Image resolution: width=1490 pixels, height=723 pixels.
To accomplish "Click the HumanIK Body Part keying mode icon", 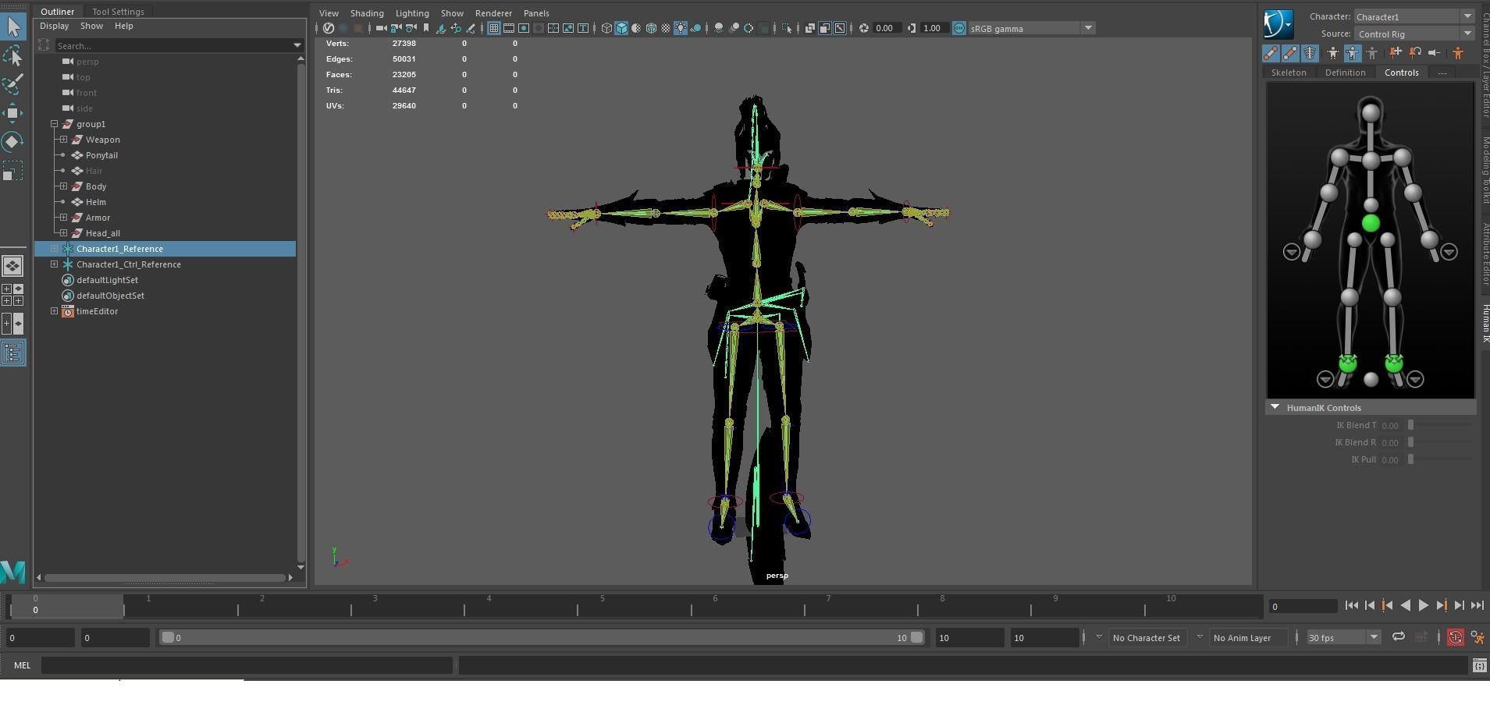I will coord(1352,53).
